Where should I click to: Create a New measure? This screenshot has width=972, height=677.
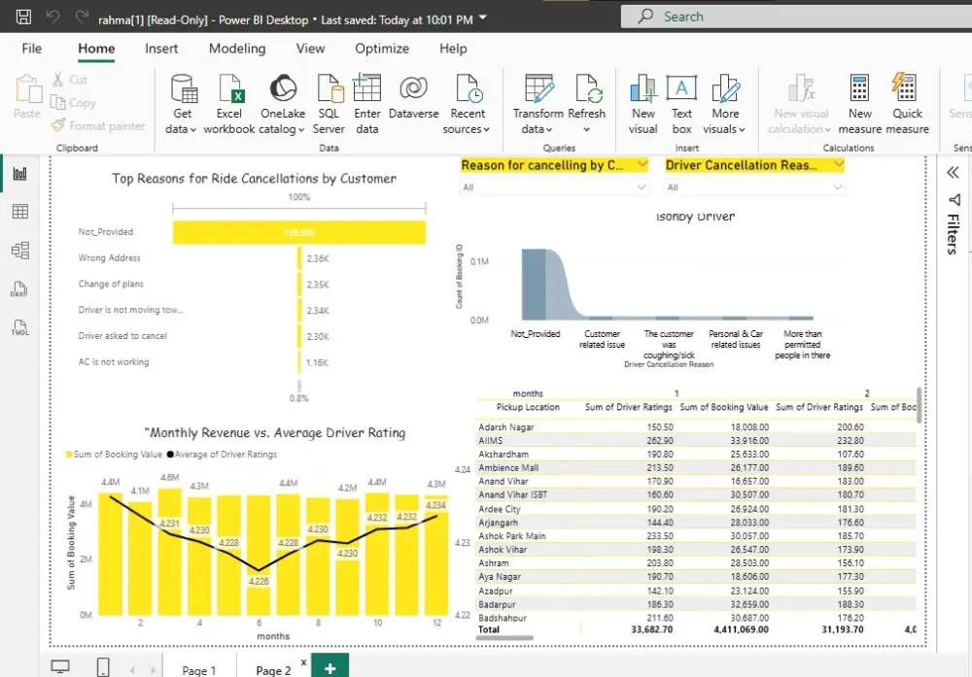tap(860, 103)
